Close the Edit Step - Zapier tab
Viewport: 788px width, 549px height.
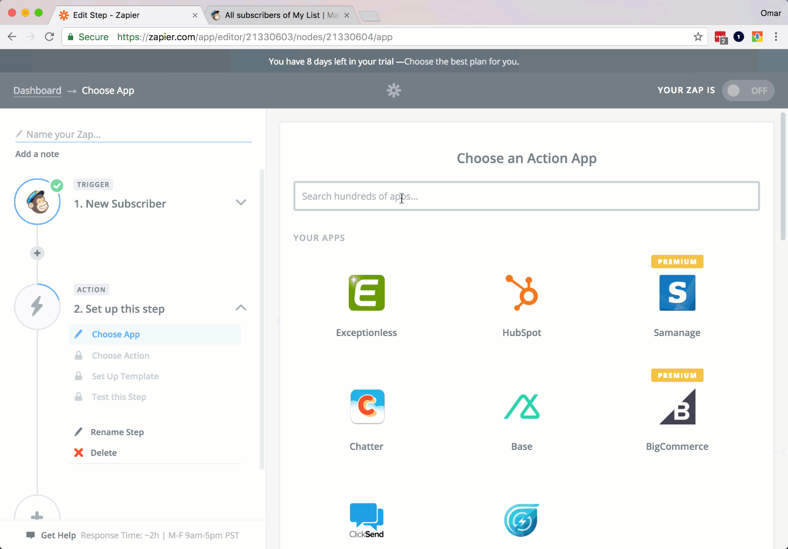(195, 15)
